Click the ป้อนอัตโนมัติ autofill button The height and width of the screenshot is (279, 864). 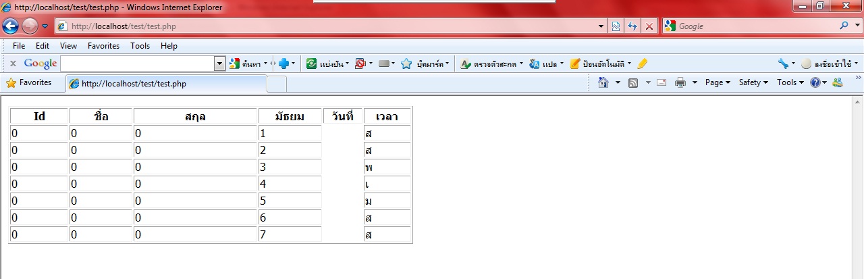pos(601,64)
